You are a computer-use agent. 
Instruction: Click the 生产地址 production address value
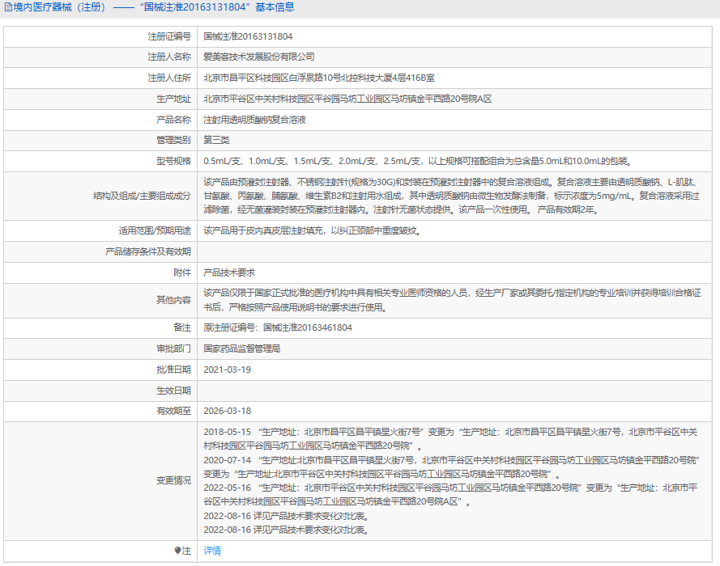[x=347, y=99]
